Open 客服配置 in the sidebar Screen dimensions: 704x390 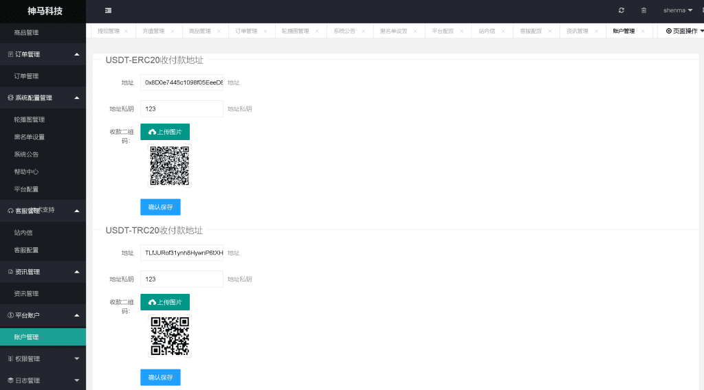(43, 250)
